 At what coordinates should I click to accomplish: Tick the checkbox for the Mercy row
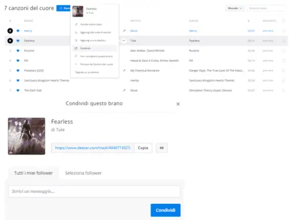[283, 31]
